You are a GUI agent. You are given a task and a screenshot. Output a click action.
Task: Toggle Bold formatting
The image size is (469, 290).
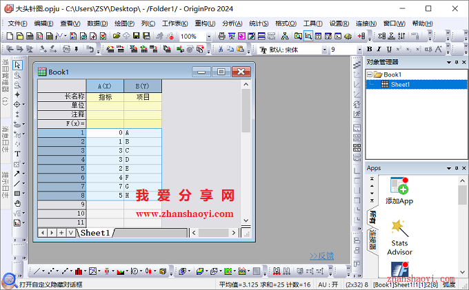pyautogui.click(x=370, y=50)
